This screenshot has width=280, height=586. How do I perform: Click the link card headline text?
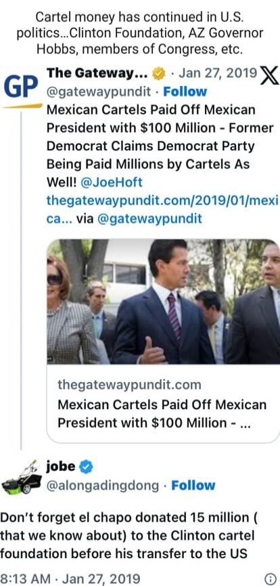click(x=162, y=414)
